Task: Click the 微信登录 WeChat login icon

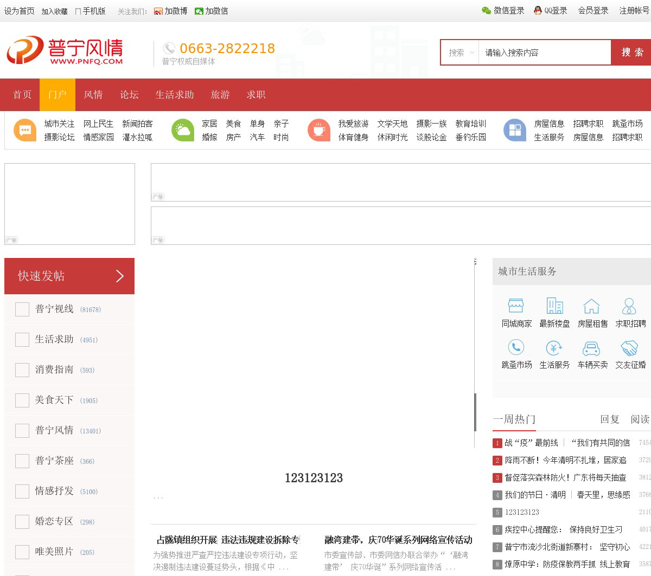Action: pyautogui.click(x=487, y=11)
